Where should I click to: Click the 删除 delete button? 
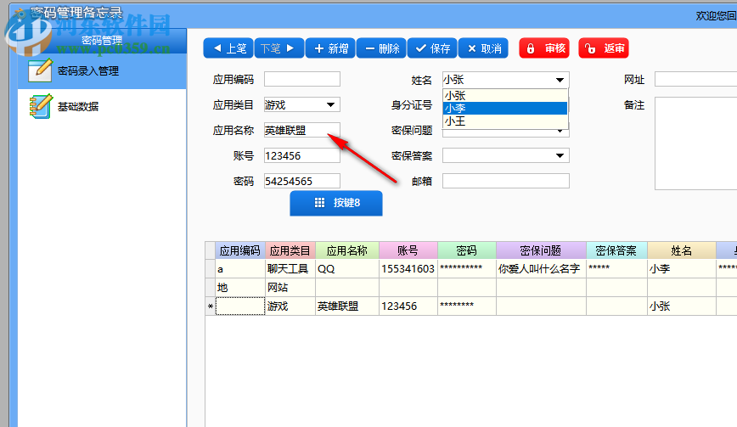click(381, 48)
